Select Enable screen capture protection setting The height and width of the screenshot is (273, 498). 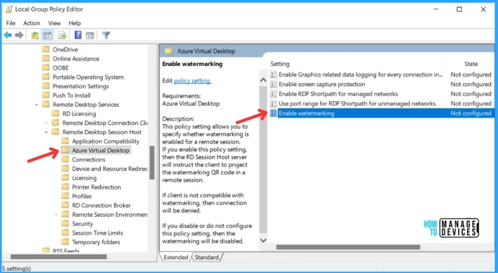click(x=322, y=84)
